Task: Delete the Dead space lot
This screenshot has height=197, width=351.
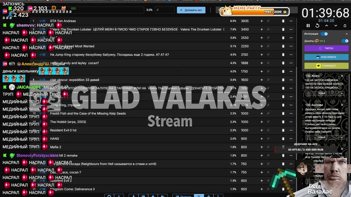Action: click(283, 172)
